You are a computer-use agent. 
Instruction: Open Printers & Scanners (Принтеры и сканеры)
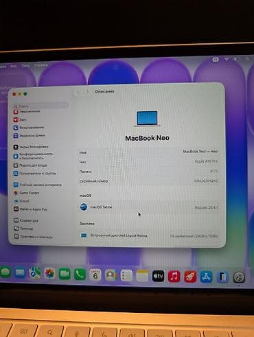click(x=33, y=237)
